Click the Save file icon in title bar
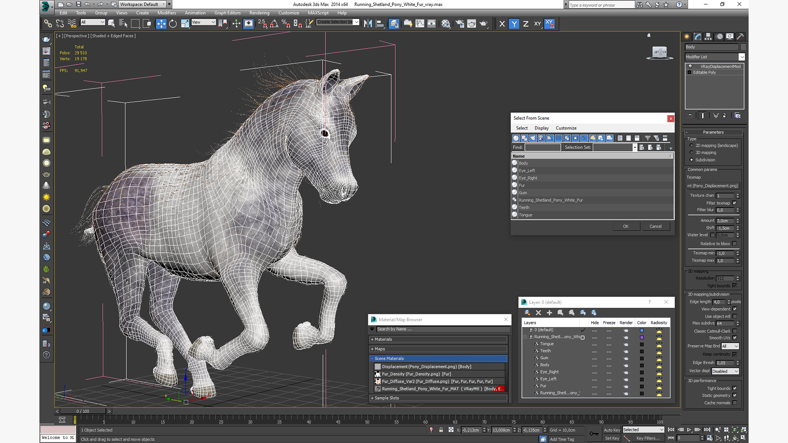This screenshot has height=443, width=788. (x=78, y=5)
